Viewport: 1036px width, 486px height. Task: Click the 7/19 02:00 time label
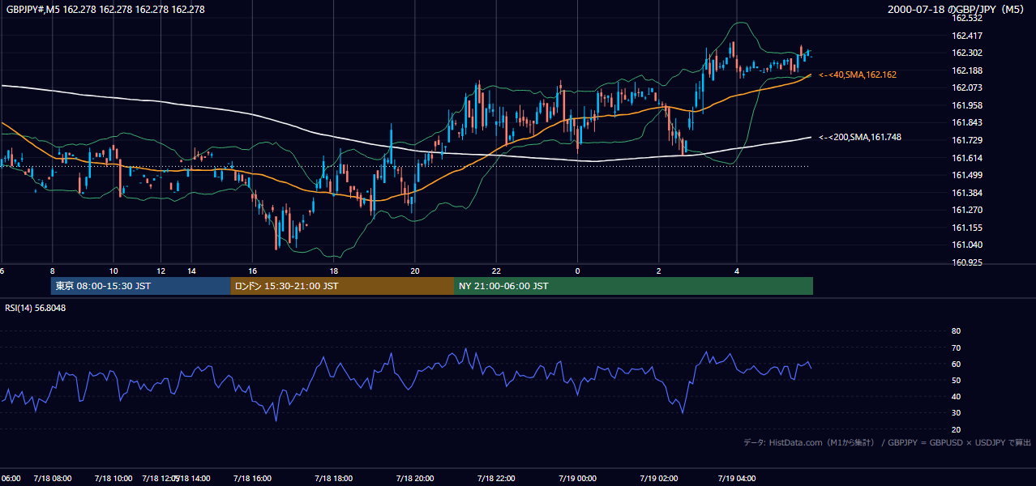tap(658, 479)
